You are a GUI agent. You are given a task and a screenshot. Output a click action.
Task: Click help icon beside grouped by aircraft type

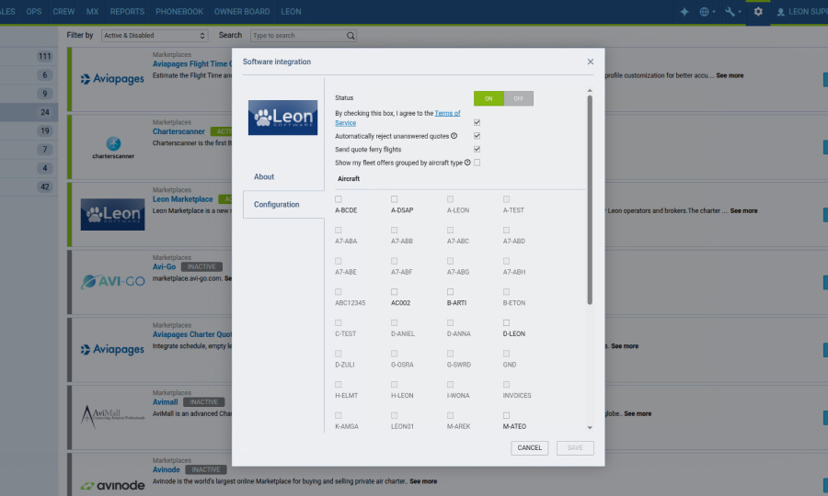pos(467,163)
